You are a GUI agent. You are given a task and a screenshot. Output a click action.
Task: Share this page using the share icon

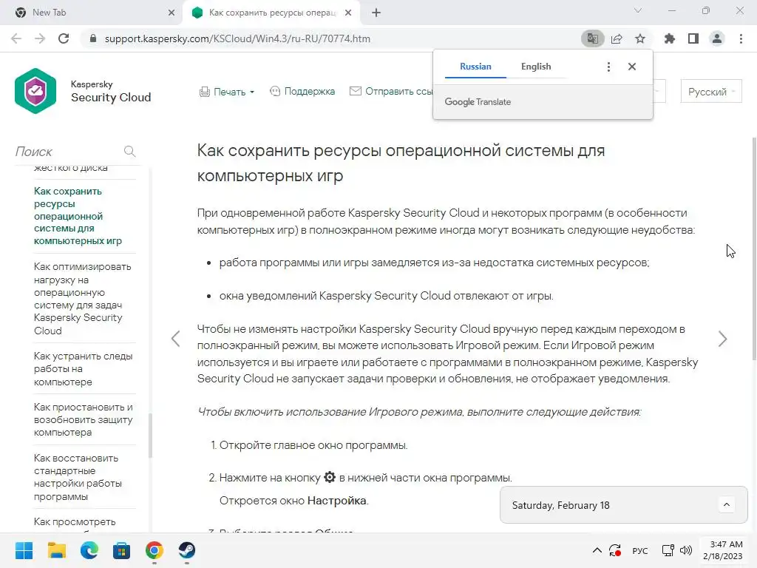click(x=617, y=38)
